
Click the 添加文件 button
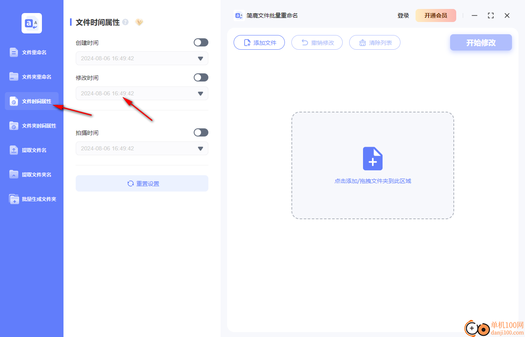pyautogui.click(x=259, y=42)
